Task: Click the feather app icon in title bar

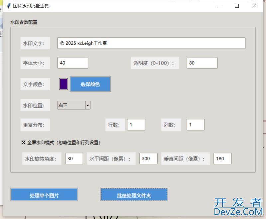Action: (9, 6)
